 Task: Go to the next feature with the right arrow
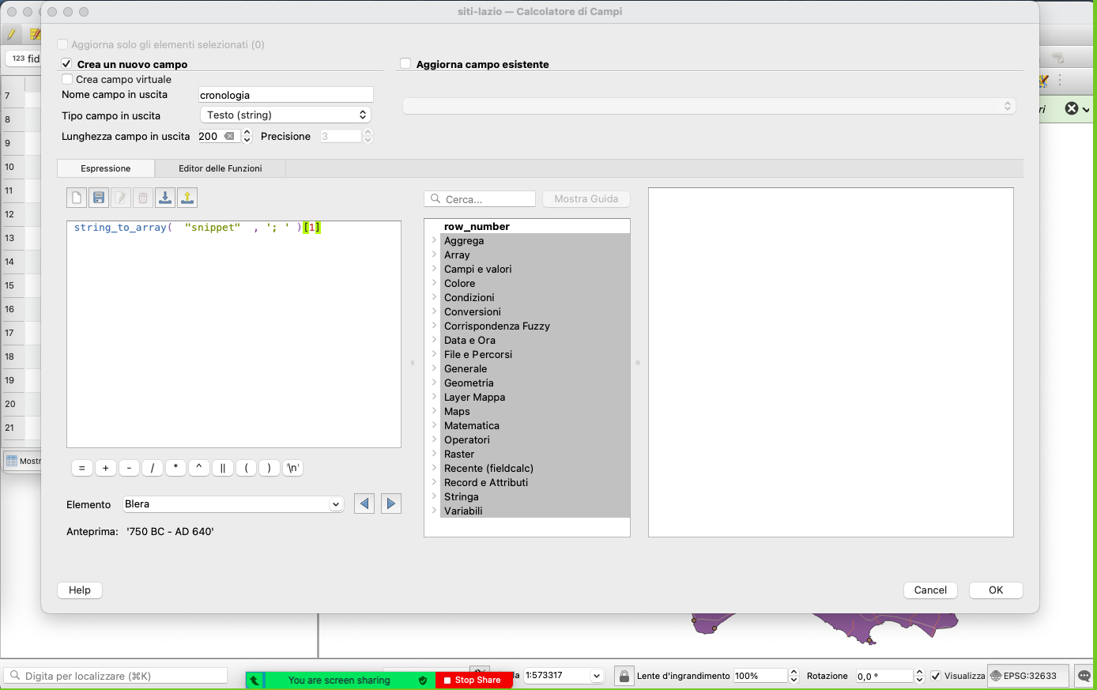(391, 504)
